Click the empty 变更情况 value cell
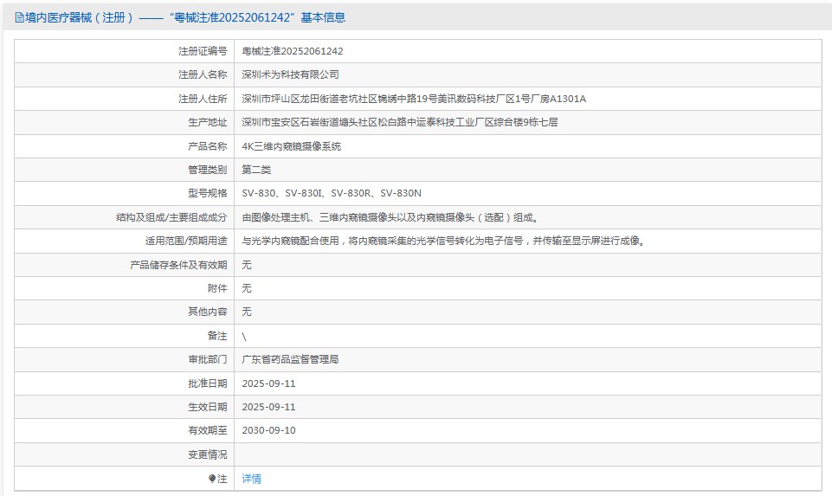 (x=527, y=454)
